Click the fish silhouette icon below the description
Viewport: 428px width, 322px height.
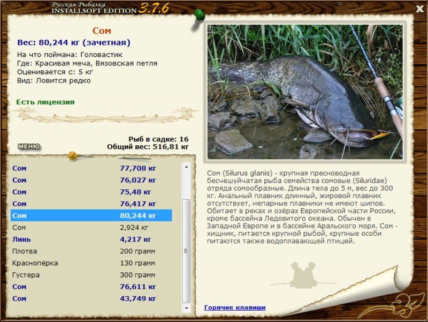click(303, 275)
